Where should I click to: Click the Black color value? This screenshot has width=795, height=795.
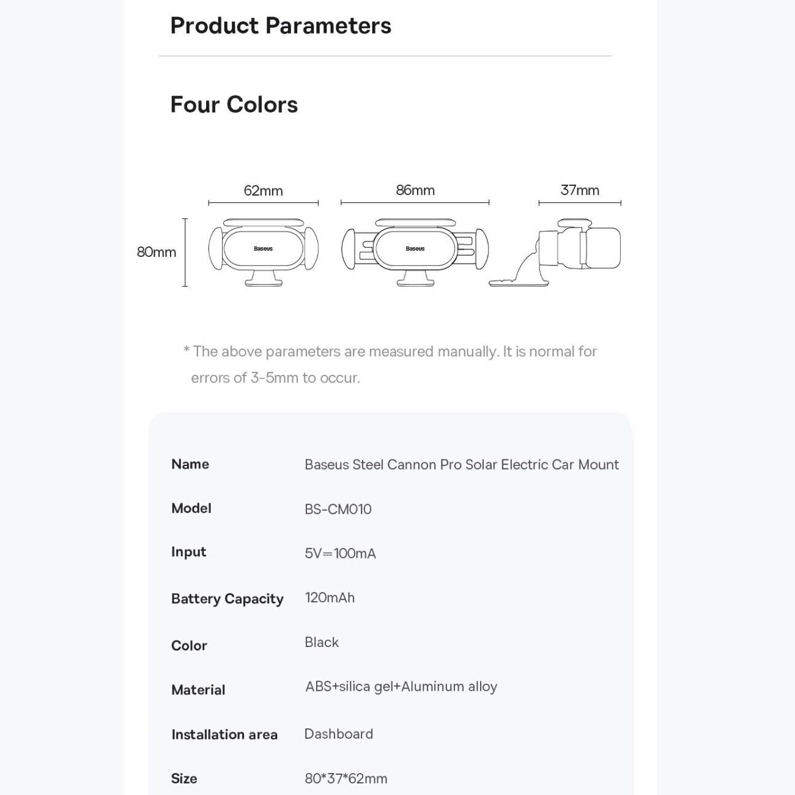tap(322, 642)
